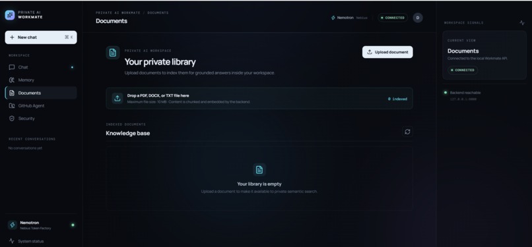The height and width of the screenshot is (247, 532).
Task: Click the upload arrow icon in drop zone
Action: [x=117, y=98]
